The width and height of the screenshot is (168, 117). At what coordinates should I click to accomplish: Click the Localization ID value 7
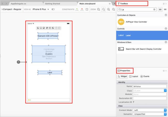133,102
